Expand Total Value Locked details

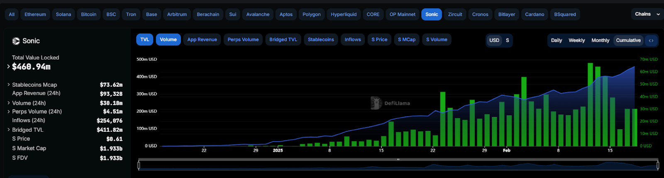[8, 66]
